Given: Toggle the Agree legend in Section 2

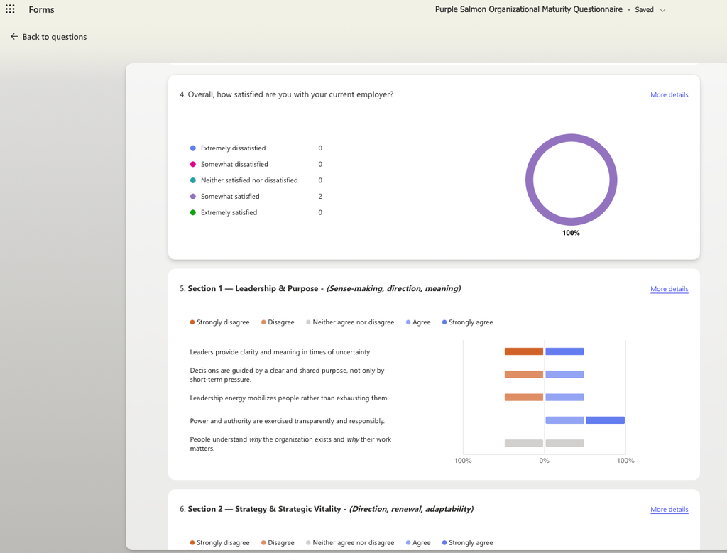Looking at the screenshot, I should click(x=417, y=542).
